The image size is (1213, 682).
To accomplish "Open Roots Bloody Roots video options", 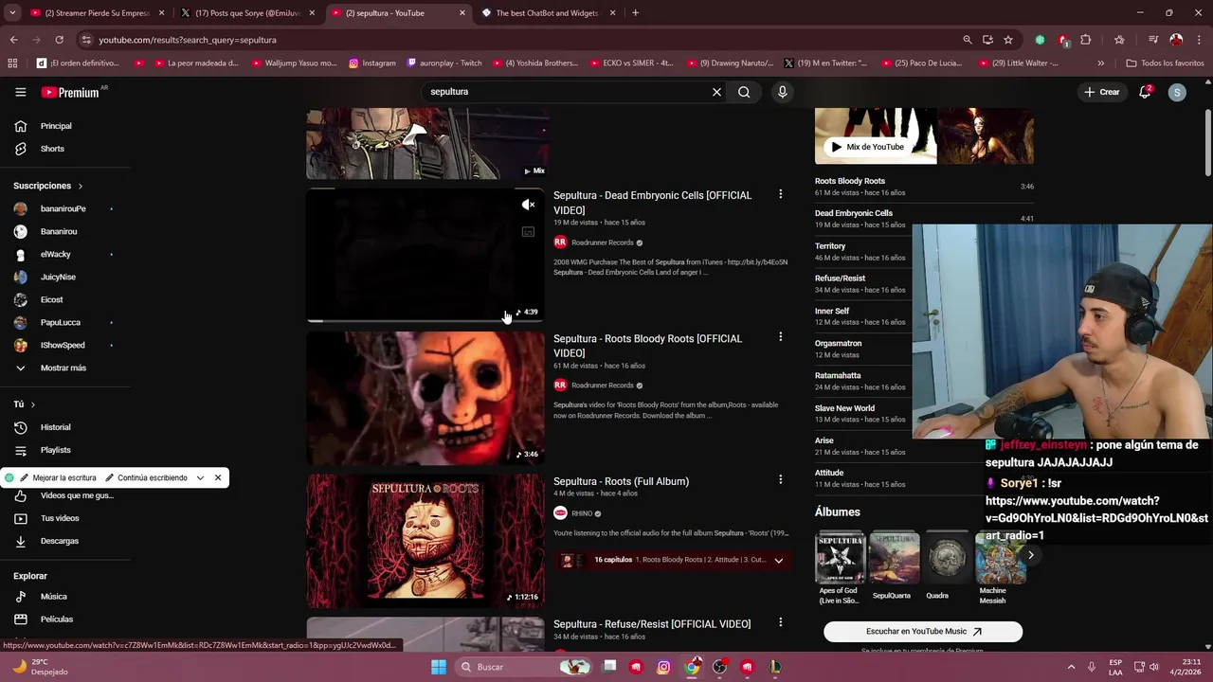I will 780,337.
